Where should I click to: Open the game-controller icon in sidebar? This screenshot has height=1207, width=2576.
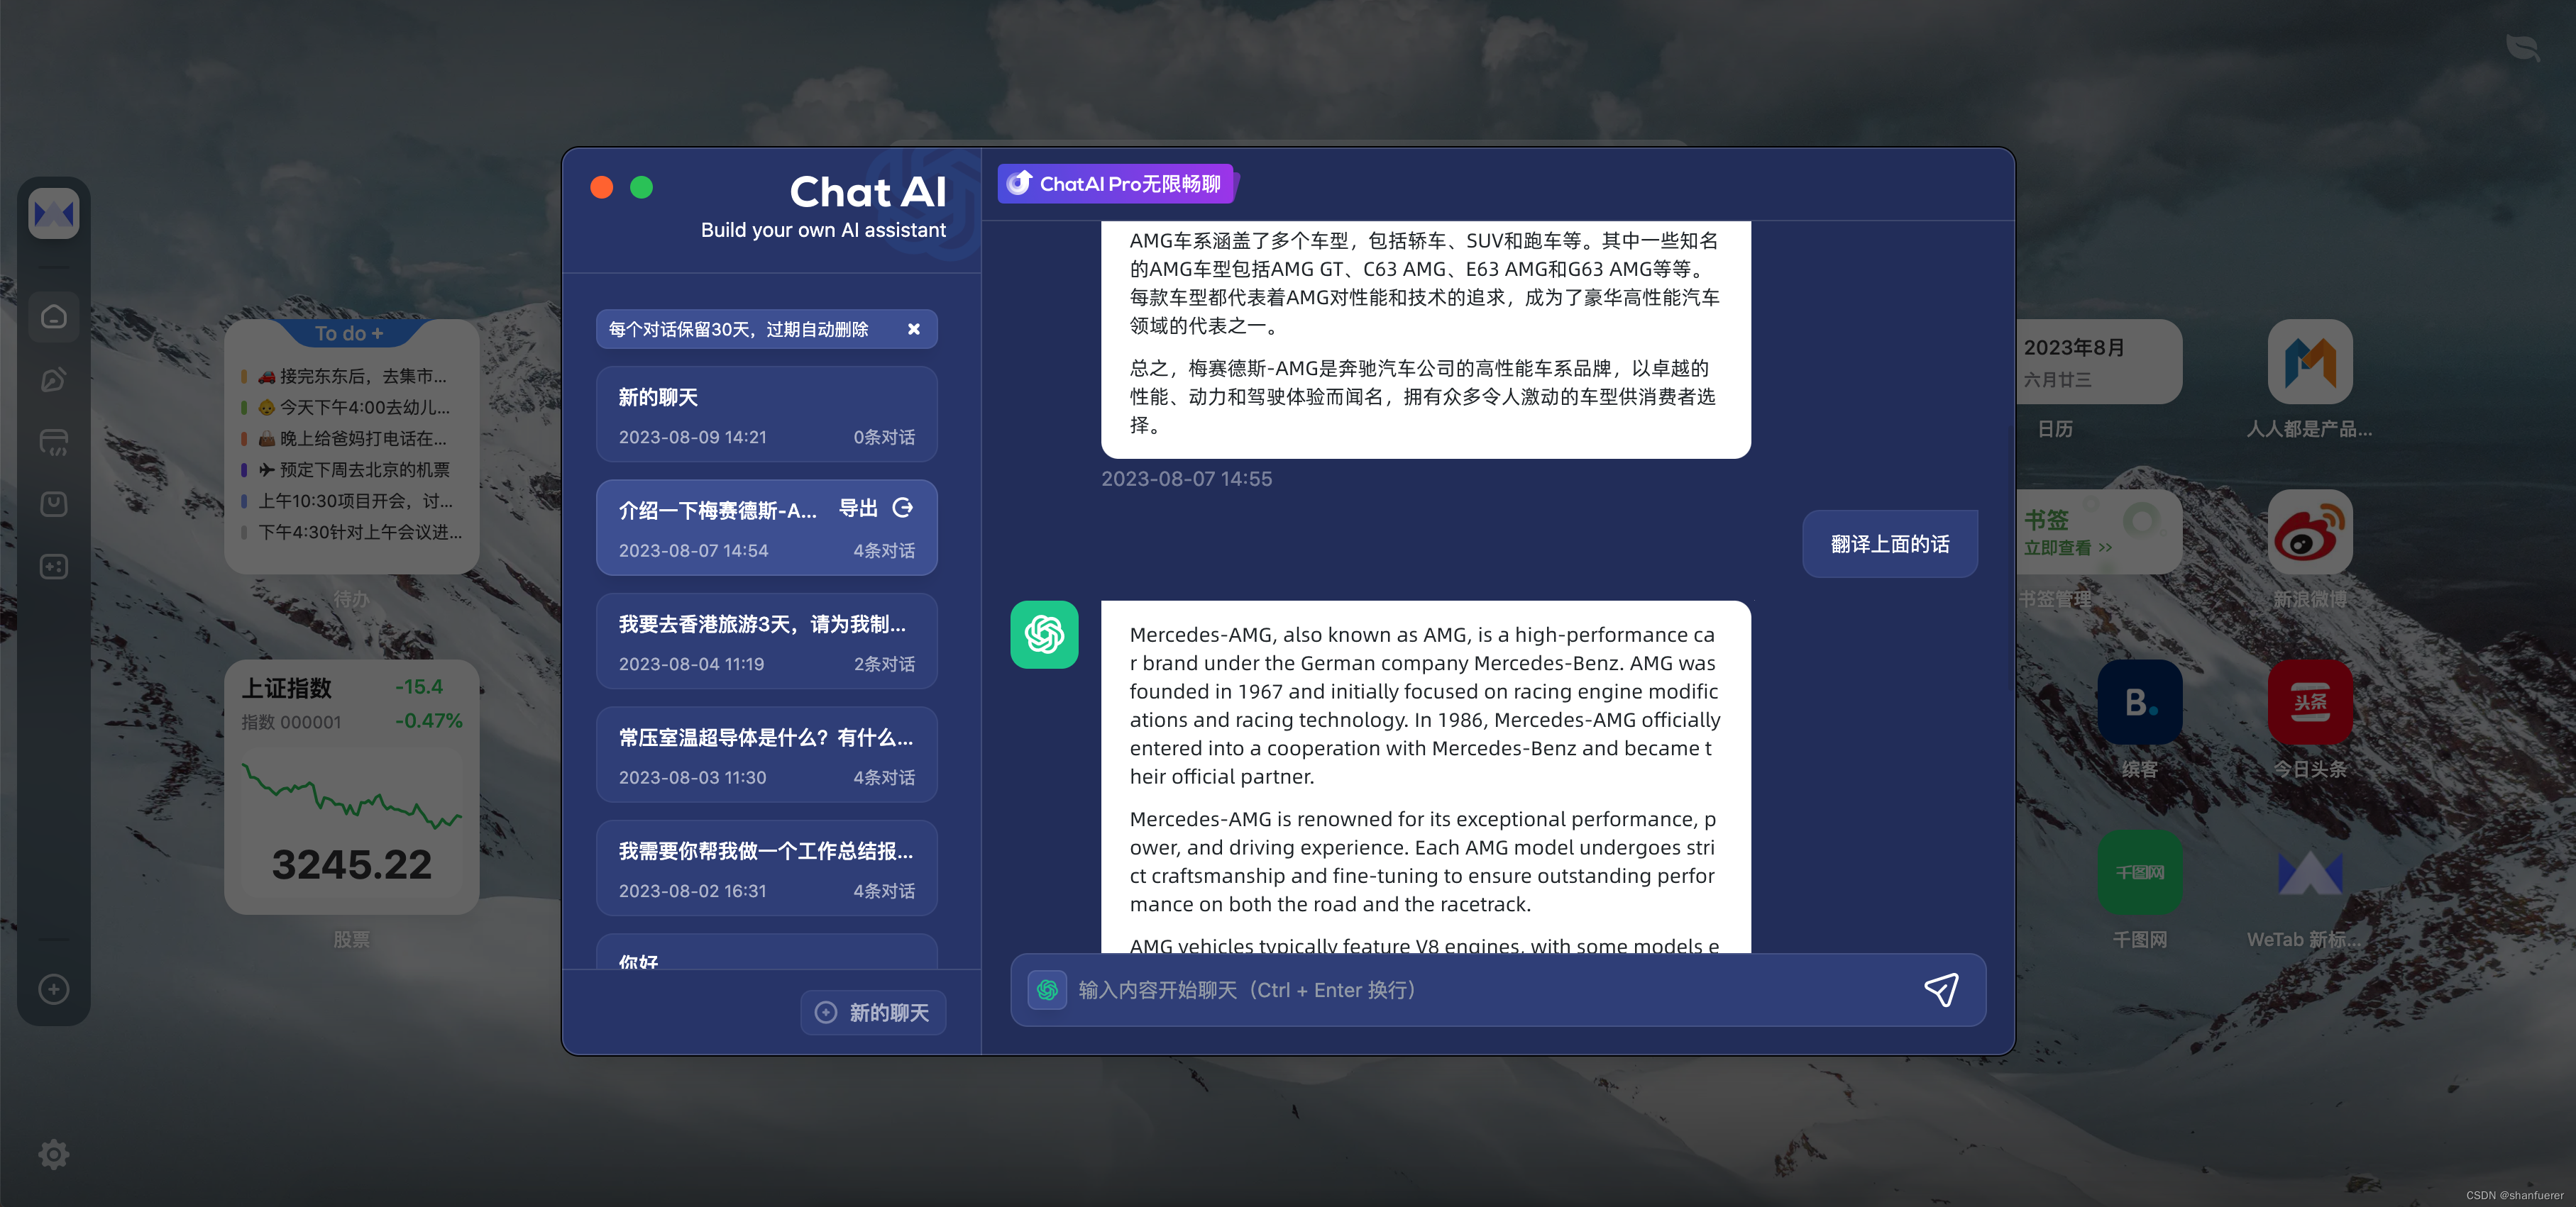(54, 567)
